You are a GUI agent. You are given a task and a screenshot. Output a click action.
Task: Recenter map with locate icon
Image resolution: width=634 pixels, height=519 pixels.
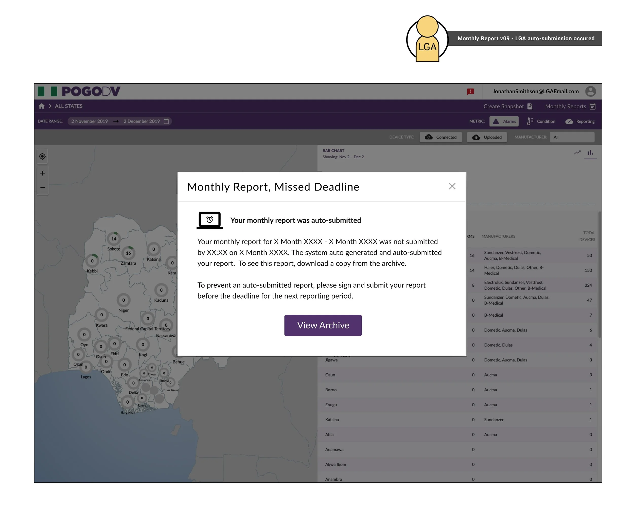click(42, 156)
